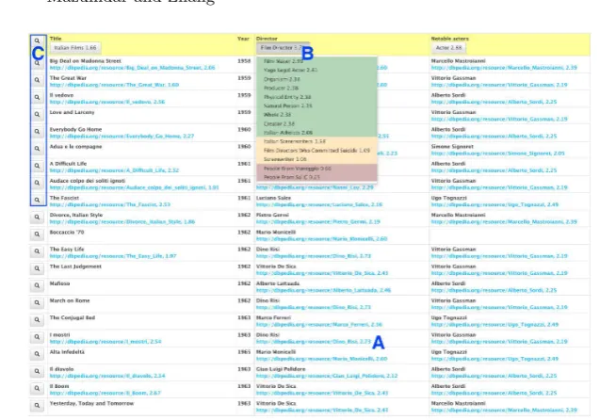The width and height of the screenshot is (600, 420).
Task: Click the Love and Larceny title cell
Action: pos(72,112)
